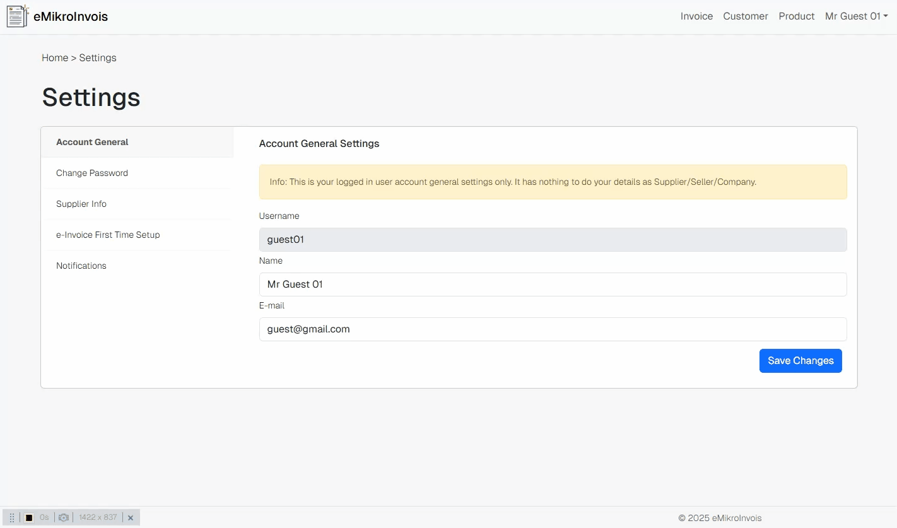This screenshot has height=528, width=897.
Task: Focus the Name input field
Action: (x=553, y=285)
